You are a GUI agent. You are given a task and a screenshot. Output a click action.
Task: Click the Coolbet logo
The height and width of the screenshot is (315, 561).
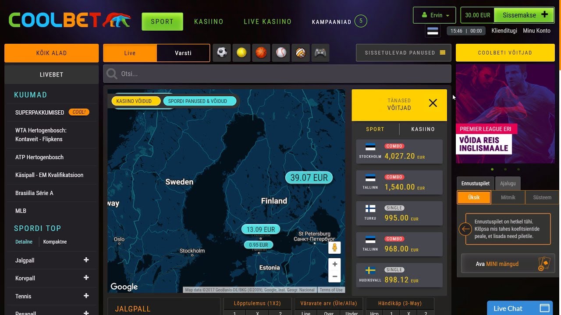tap(70, 21)
